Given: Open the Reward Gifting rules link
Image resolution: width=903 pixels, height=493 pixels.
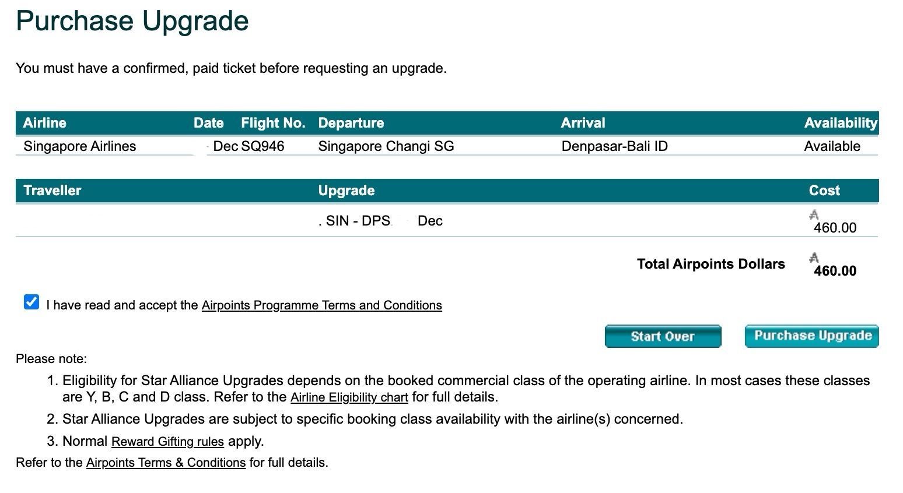Looking at the screenshot, I should tap(167, 442).
